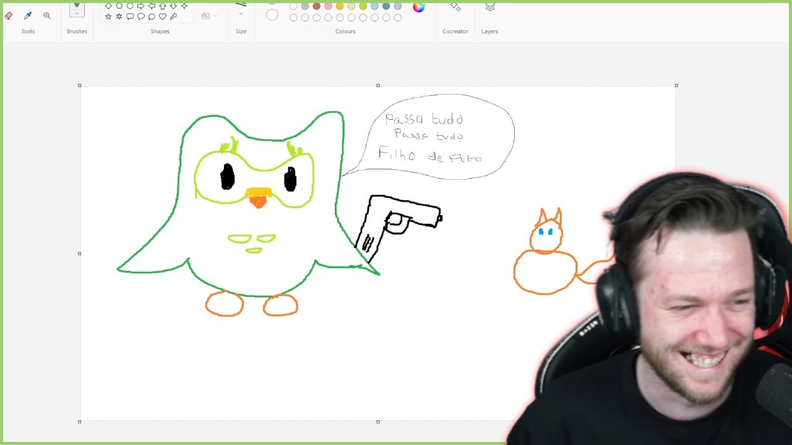Pick the cream colour swatch
792x445 pixels.
[351, 6]
